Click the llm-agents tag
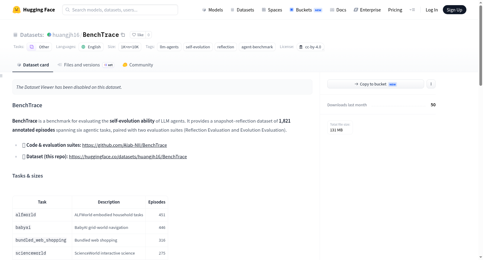This screenshot has height=260, width=483. pyautogui.click(x=169, y=47)
